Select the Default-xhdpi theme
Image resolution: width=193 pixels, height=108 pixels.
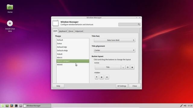(73, 50)
